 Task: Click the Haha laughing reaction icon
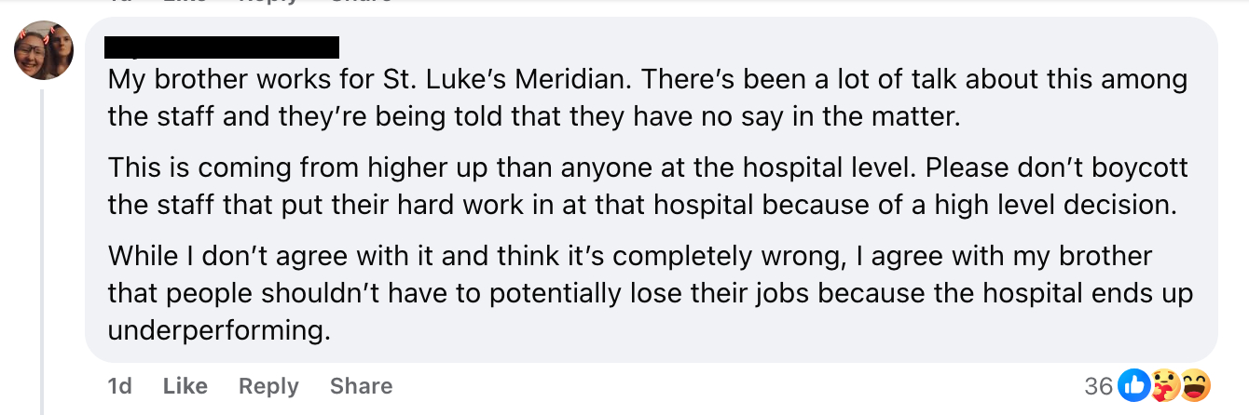(x=1196, y=385)
